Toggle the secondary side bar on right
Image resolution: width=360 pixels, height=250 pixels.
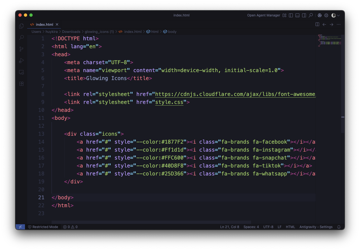[x=304, y=15]
